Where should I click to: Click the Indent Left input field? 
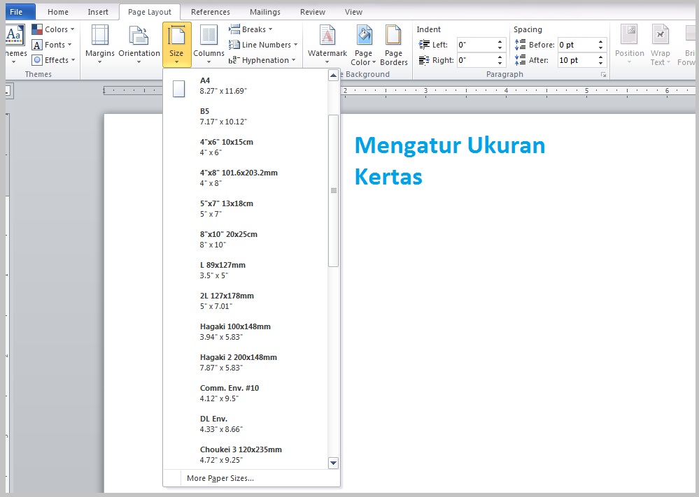[476, 45]
